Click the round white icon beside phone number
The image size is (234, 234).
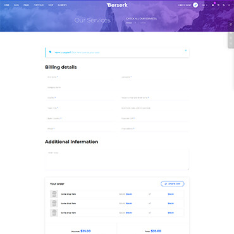pos(195,5)
